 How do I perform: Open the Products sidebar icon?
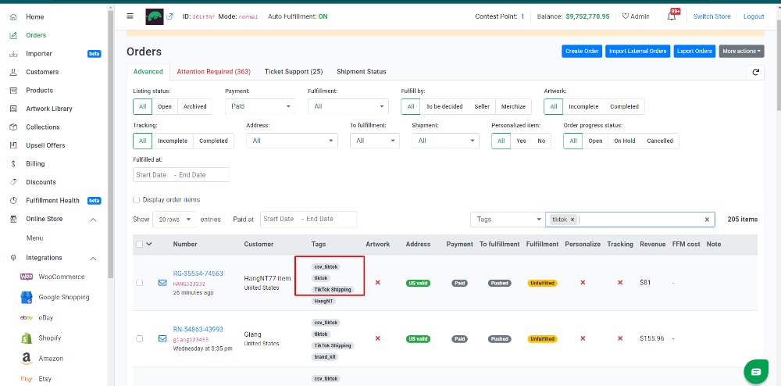[14, 91]
